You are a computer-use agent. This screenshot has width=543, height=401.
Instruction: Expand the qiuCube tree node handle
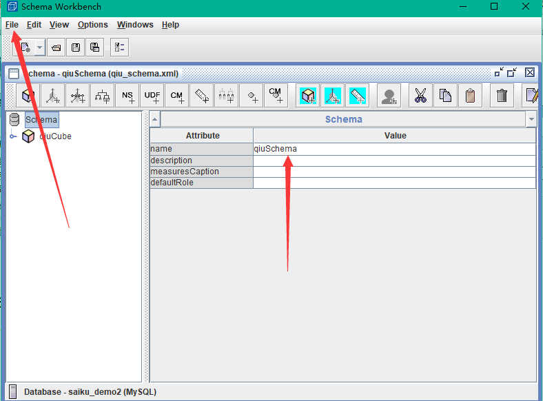point(13,136)
